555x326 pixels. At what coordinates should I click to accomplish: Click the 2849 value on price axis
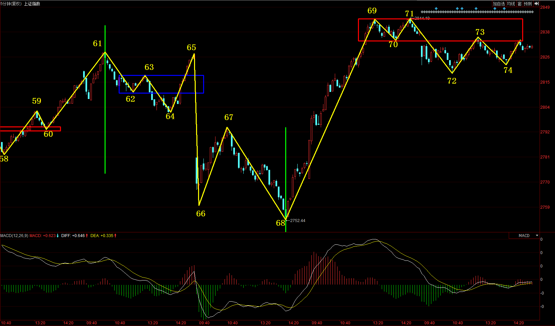(545, 7)
